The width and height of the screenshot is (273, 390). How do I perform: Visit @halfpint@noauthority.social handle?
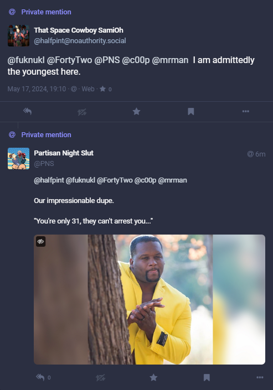pyautogui.click(x=80, y=41)
